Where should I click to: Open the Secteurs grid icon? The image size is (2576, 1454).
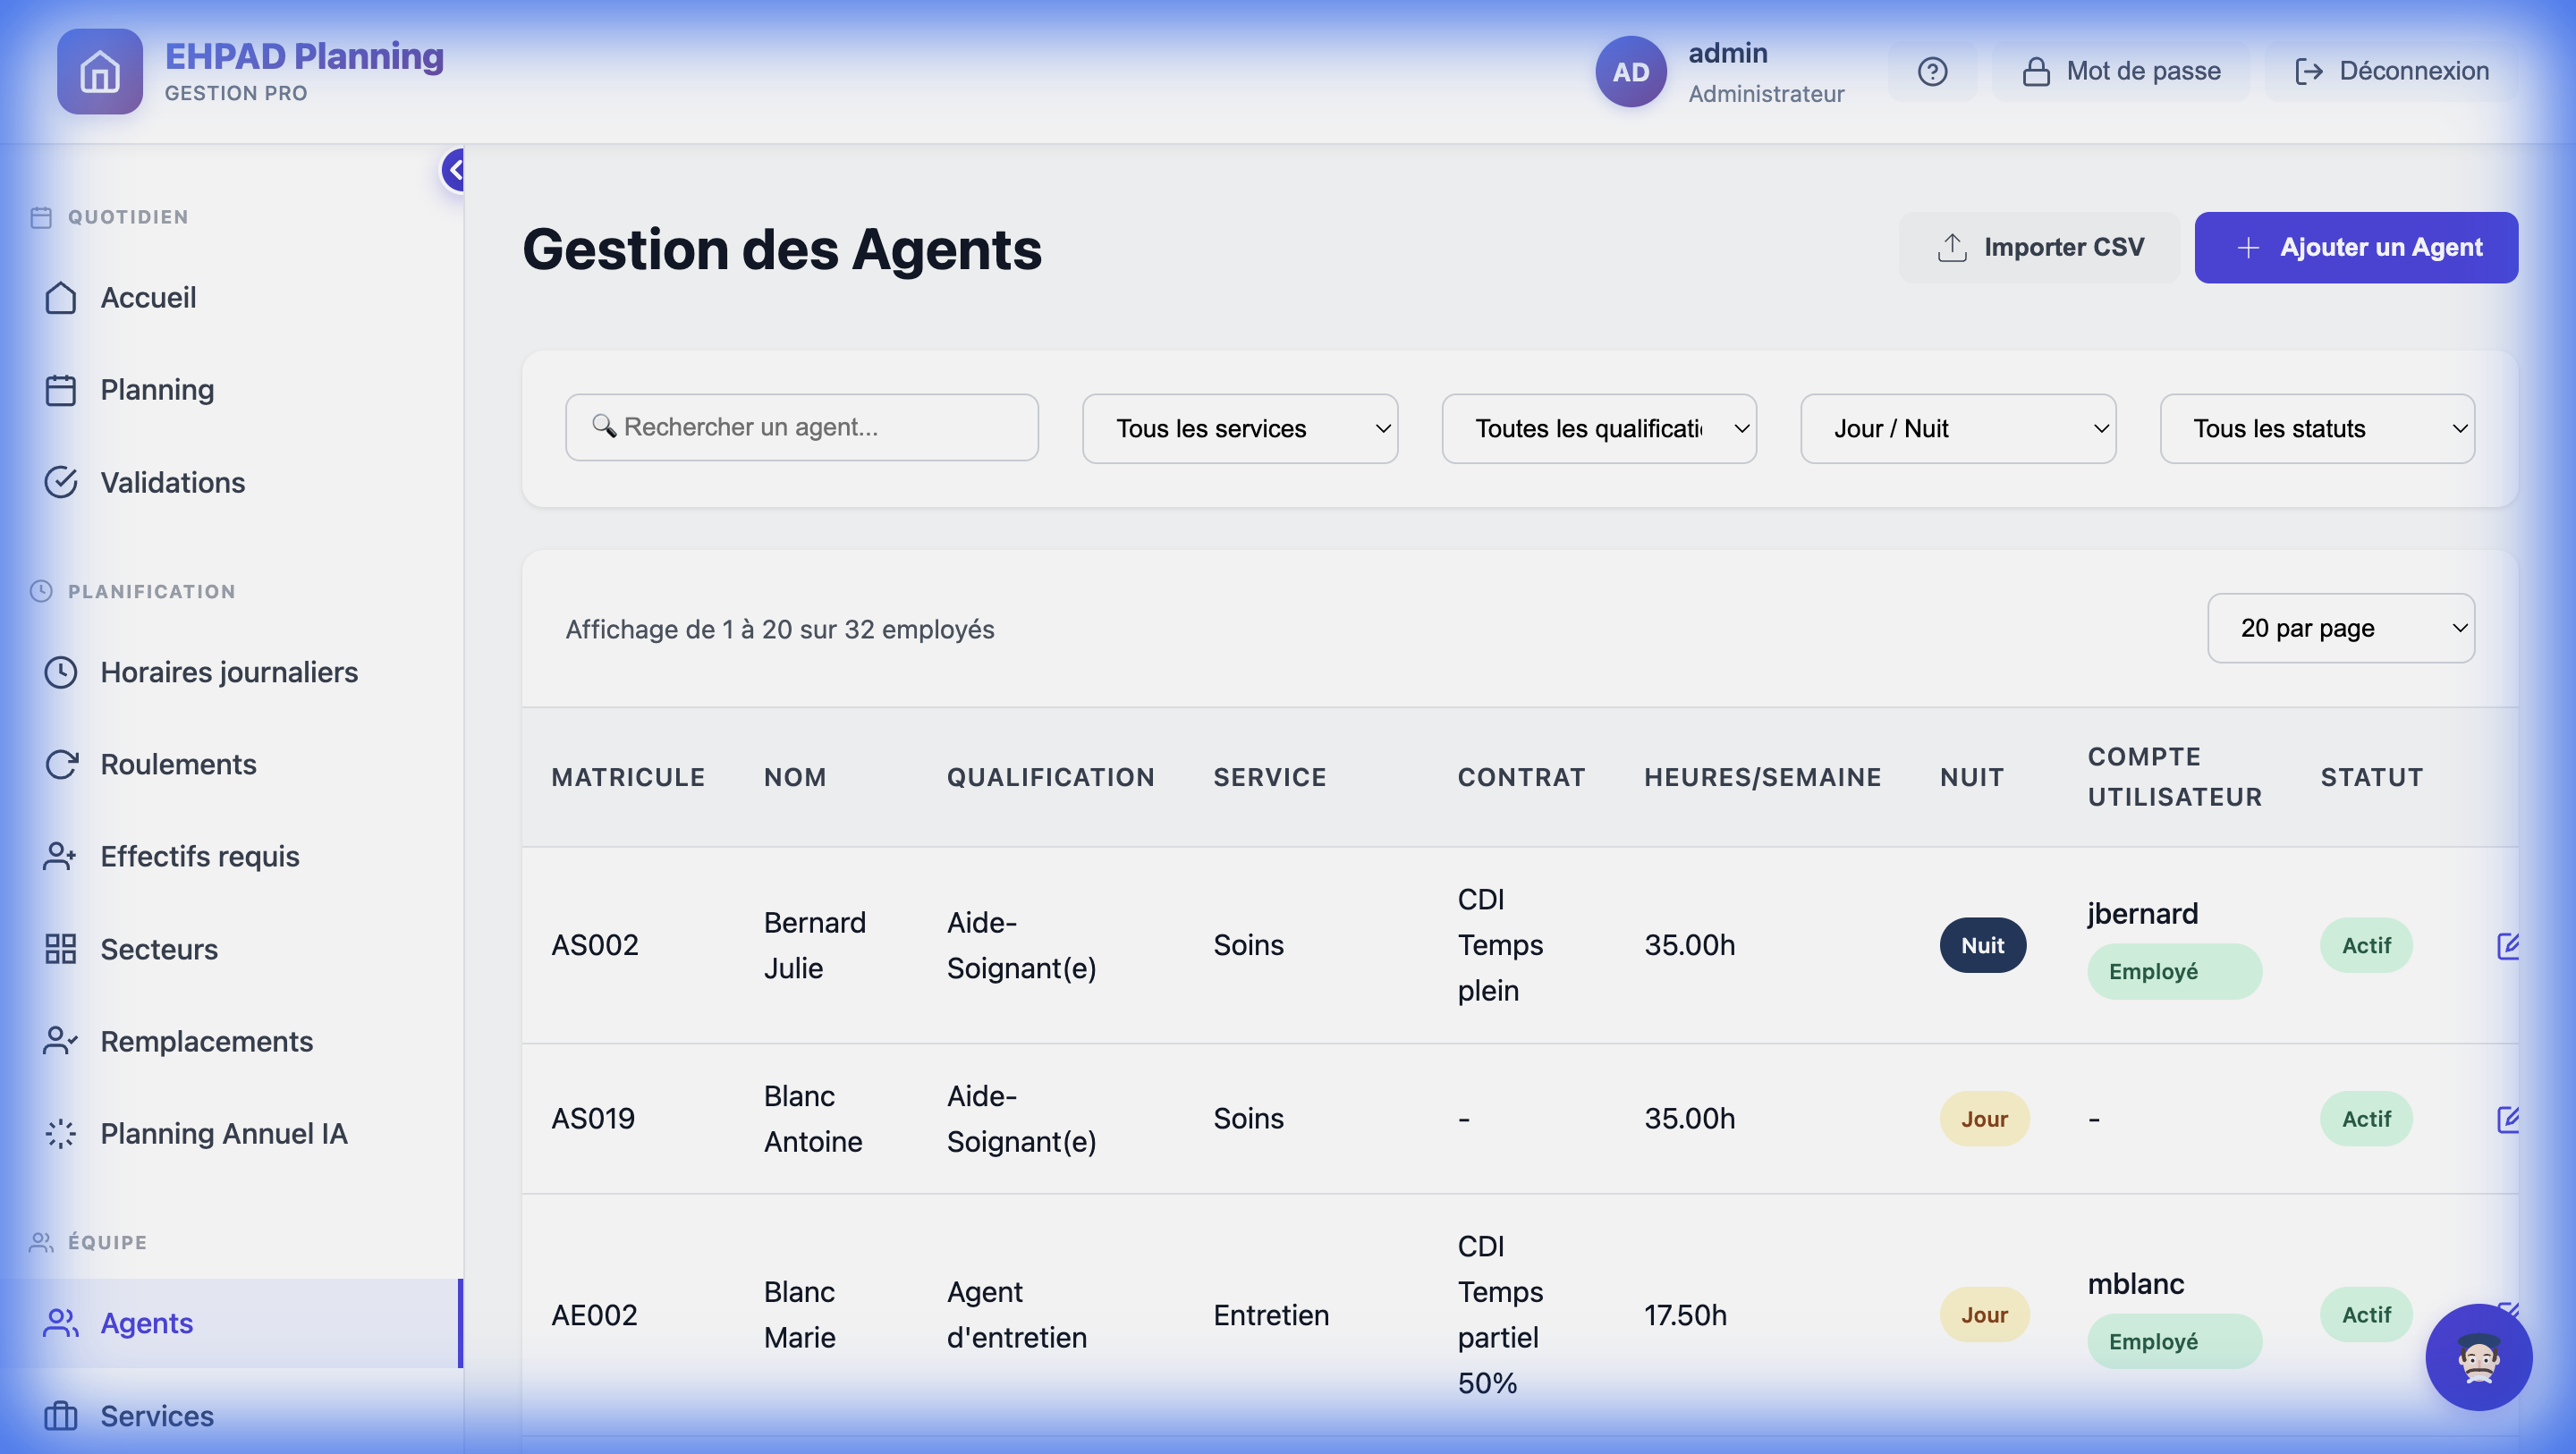(x=60, y=948)
